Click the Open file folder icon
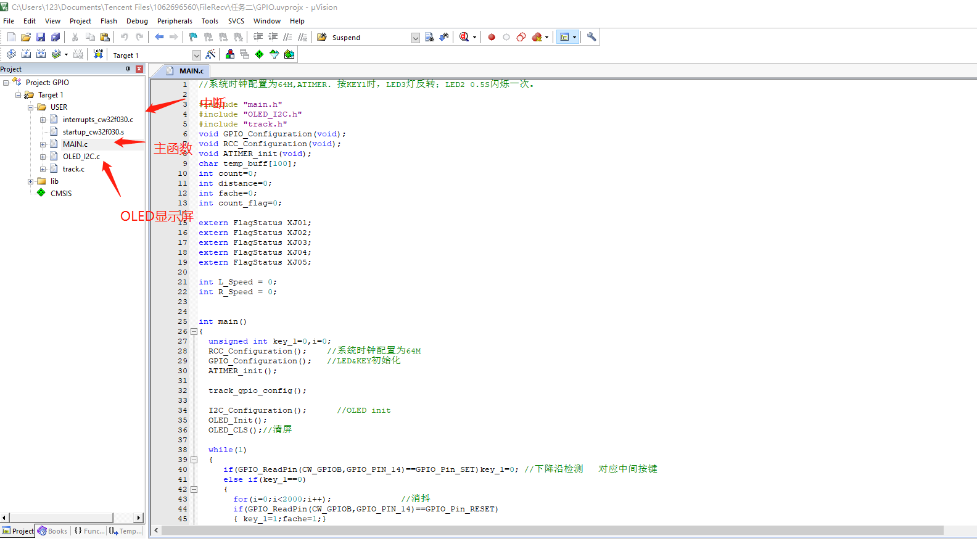This screenshot has width=977, height=541. 26,37
